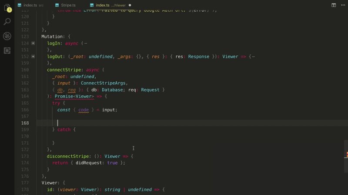Click the ConnectStripeArgs type
The image size is (348, 195).
[x=103, y=83]
